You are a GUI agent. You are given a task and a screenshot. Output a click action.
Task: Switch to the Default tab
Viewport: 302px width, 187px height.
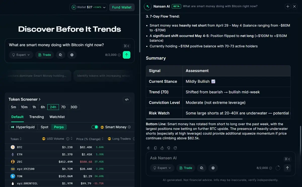(17, 117)
